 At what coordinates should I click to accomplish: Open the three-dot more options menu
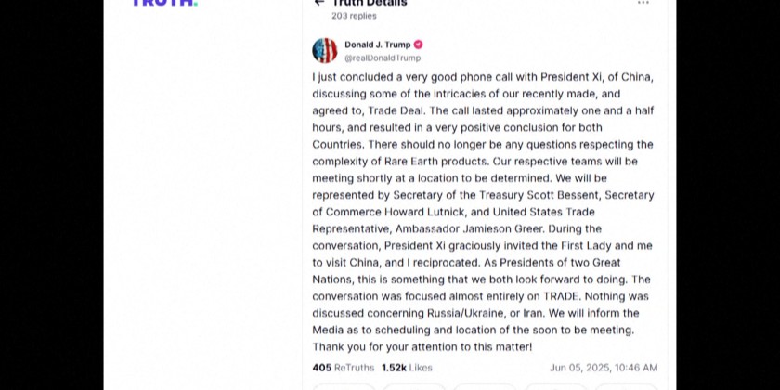(643, 3)
